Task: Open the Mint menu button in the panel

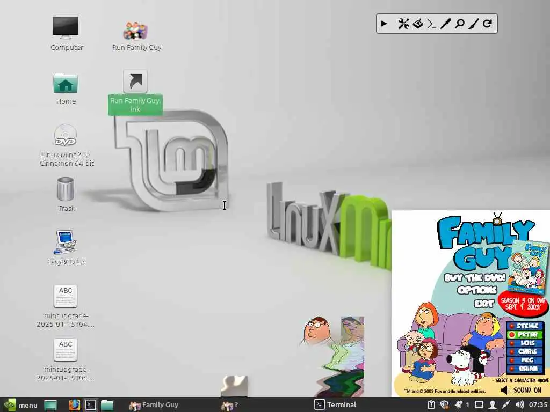Action: coord(20,405)
